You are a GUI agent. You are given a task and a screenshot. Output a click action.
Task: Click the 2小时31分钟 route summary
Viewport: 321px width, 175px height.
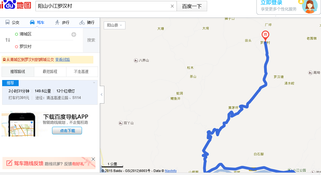(19, 91)
